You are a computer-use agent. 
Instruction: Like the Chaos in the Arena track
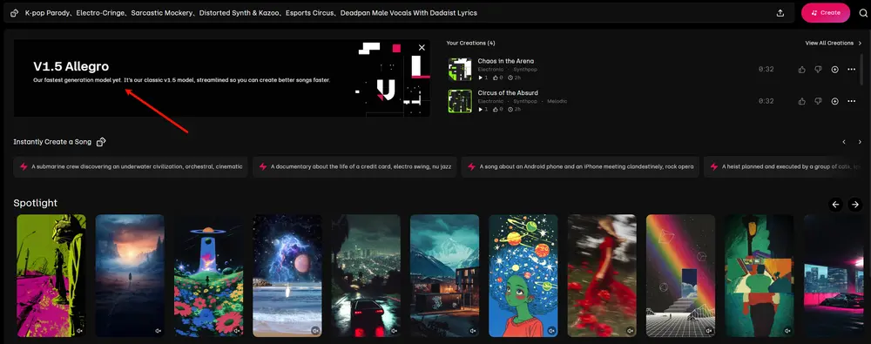[x=801, y=70]
